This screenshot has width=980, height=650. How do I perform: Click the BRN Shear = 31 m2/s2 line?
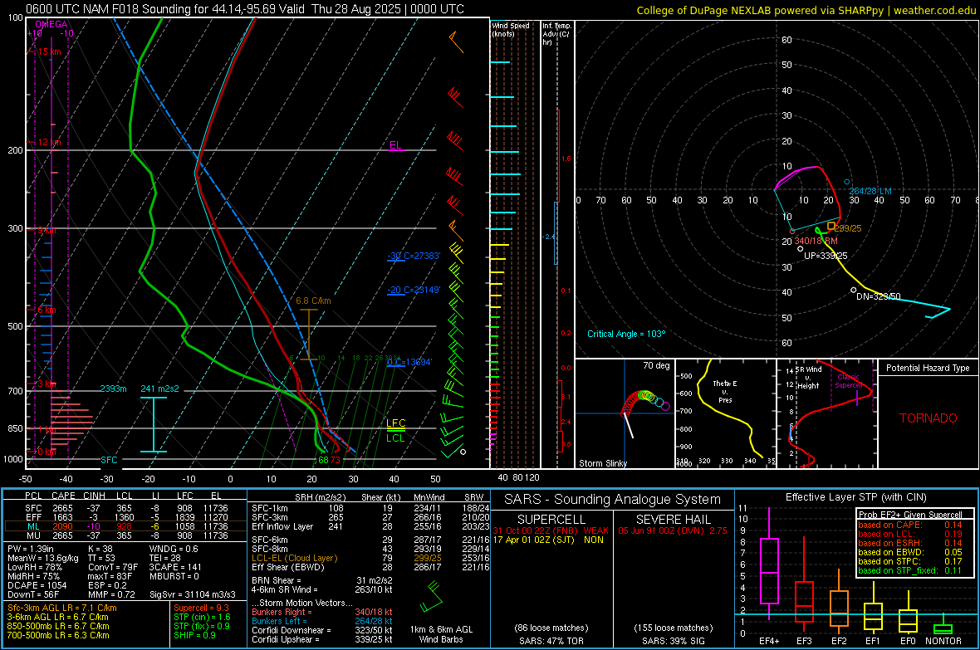(322, 580)
